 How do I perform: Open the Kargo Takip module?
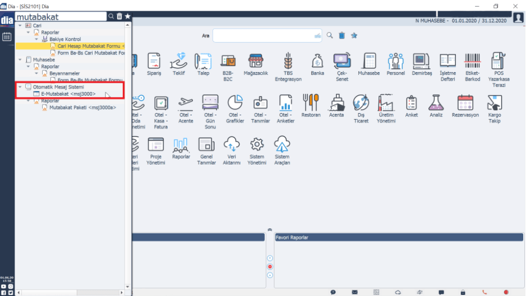[x=495, y=104]
